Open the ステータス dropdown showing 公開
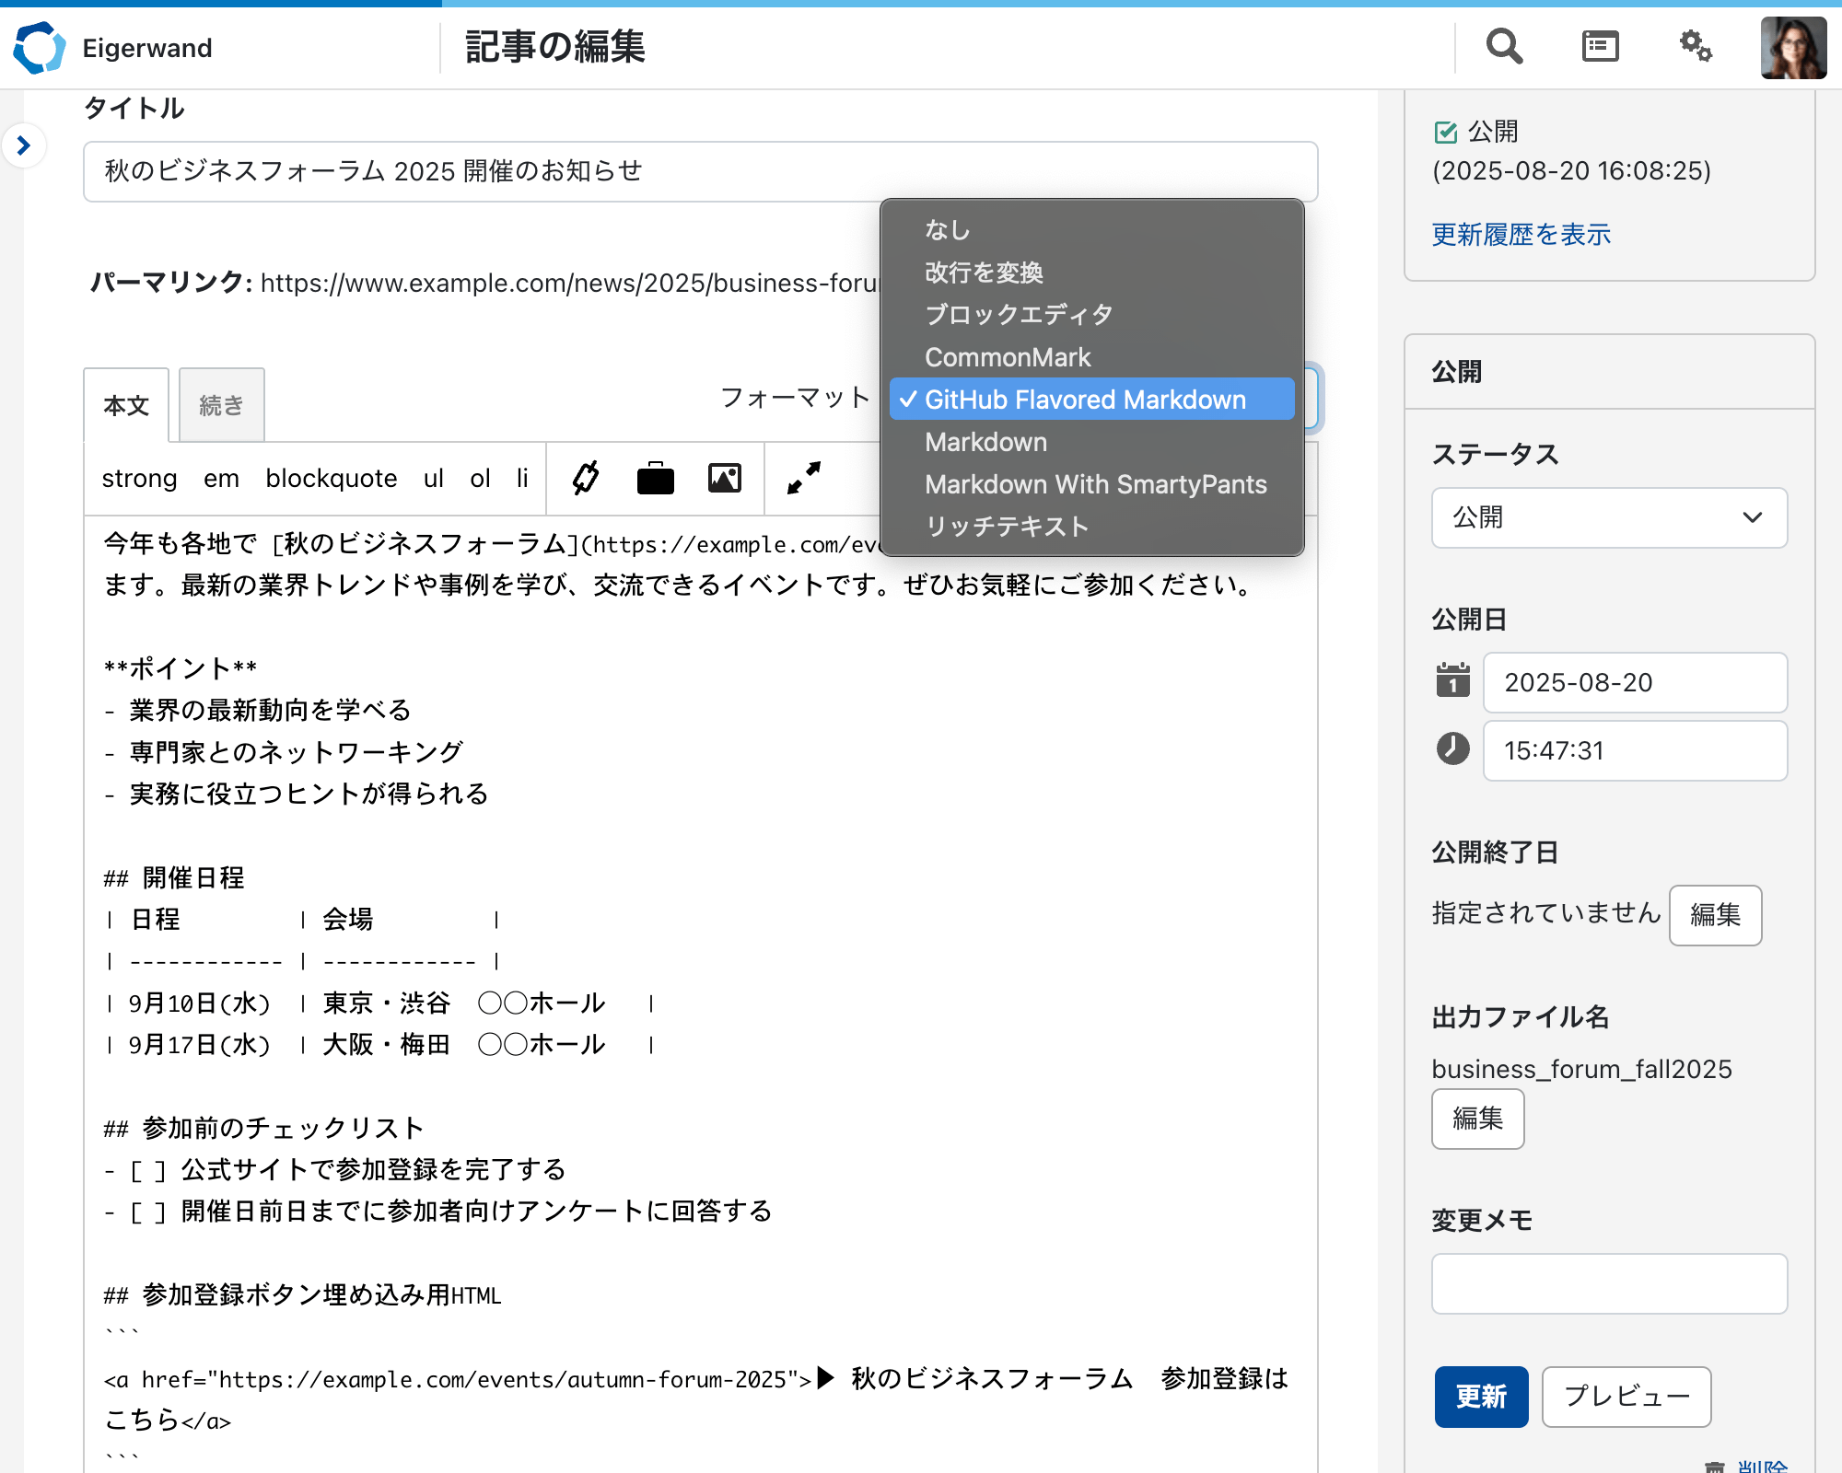This screenshot has width=1842, height=1473. (1608, 517)
